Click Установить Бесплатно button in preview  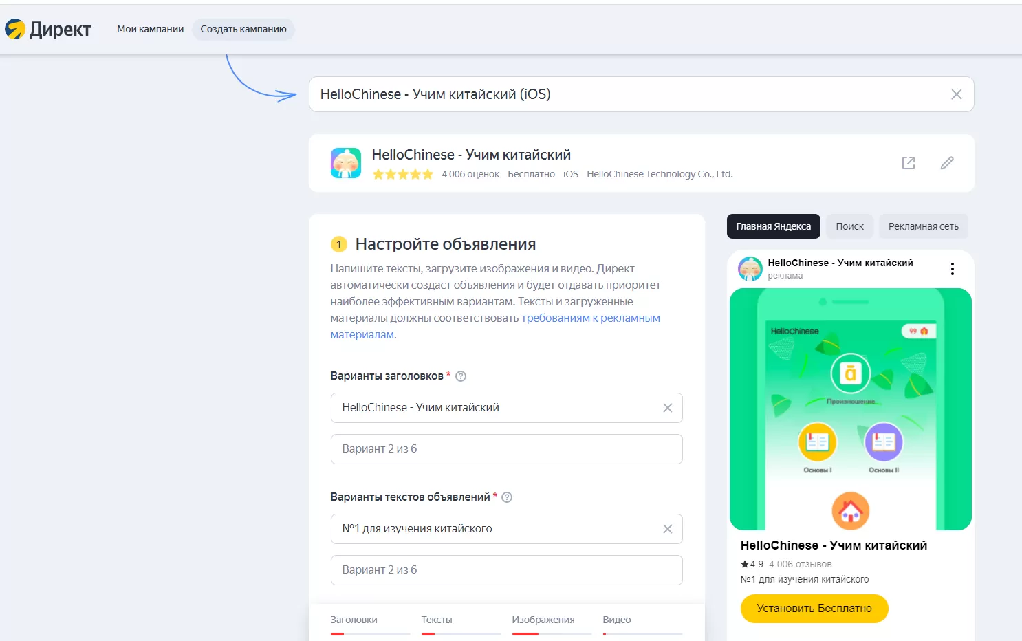814,609
